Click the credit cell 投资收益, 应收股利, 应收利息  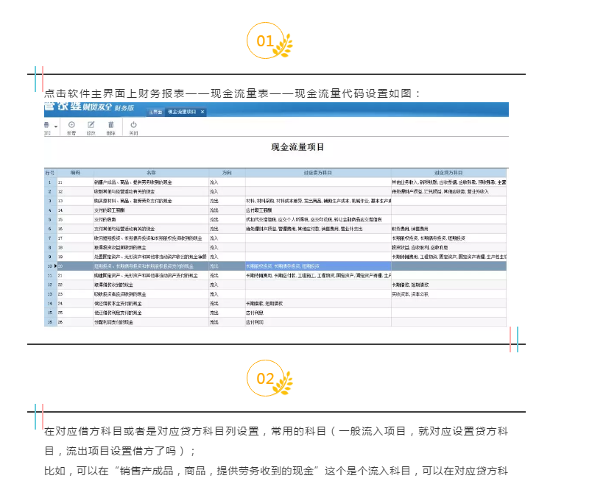[x=448, y=247]
